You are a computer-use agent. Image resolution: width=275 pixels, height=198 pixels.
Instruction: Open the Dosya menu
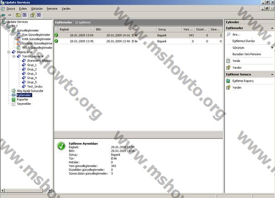tap(10, 9)
